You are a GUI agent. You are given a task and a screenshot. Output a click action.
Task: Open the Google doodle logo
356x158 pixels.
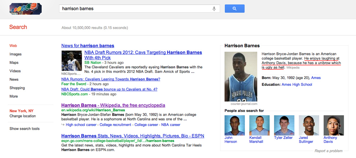tap(25, 9)
